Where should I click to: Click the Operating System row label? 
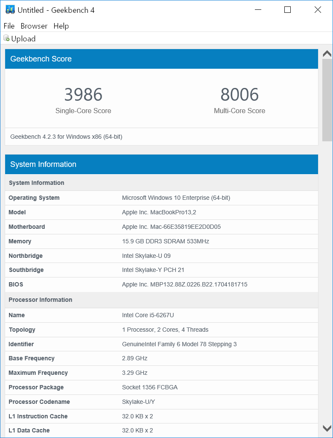point(34,198)
